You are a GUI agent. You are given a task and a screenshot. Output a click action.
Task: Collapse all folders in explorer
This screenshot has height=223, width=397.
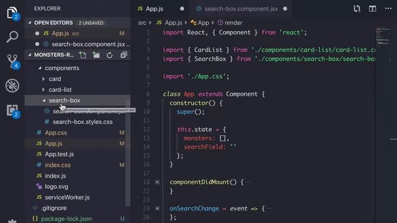click(x=123, y=55)
